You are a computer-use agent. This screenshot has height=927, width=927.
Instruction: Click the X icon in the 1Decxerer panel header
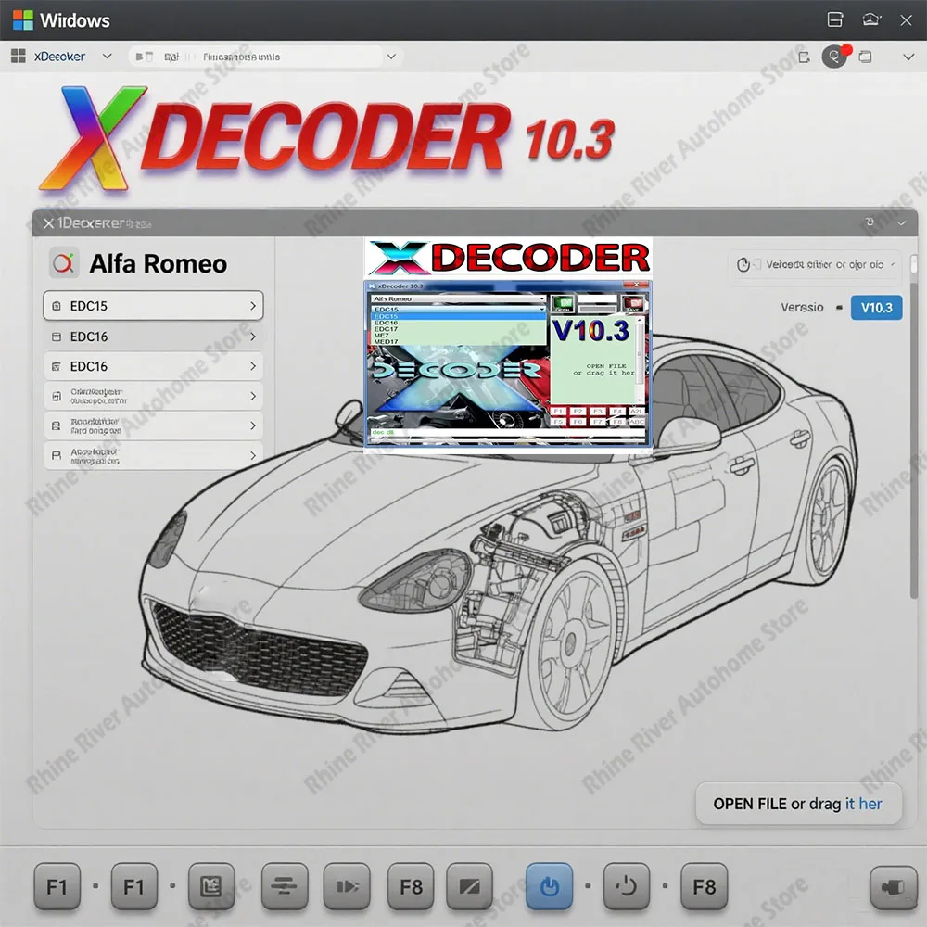(48, 223)
